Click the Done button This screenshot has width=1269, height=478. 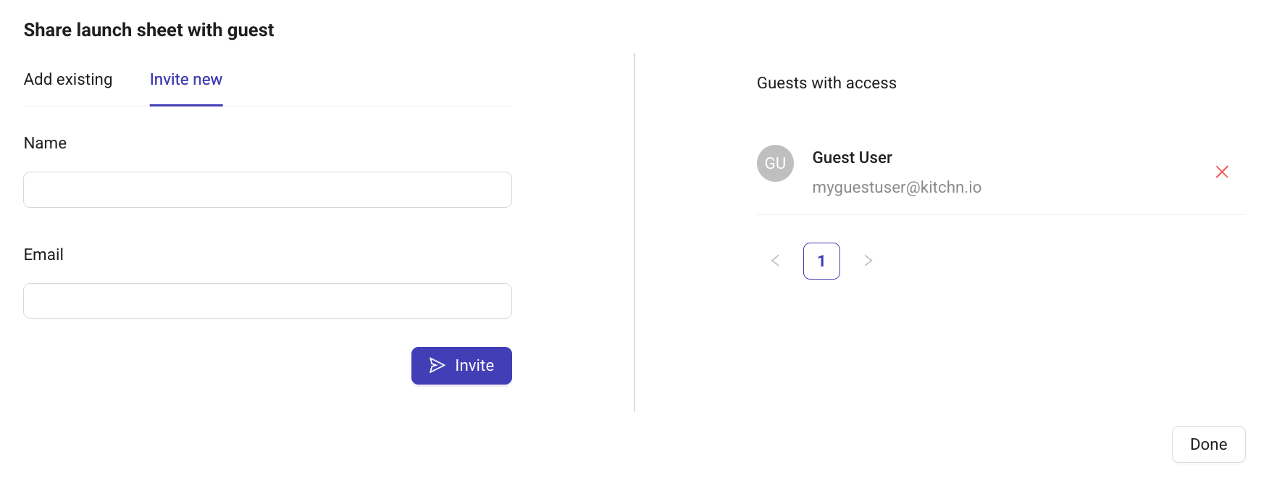click(x=1208, y=445)
